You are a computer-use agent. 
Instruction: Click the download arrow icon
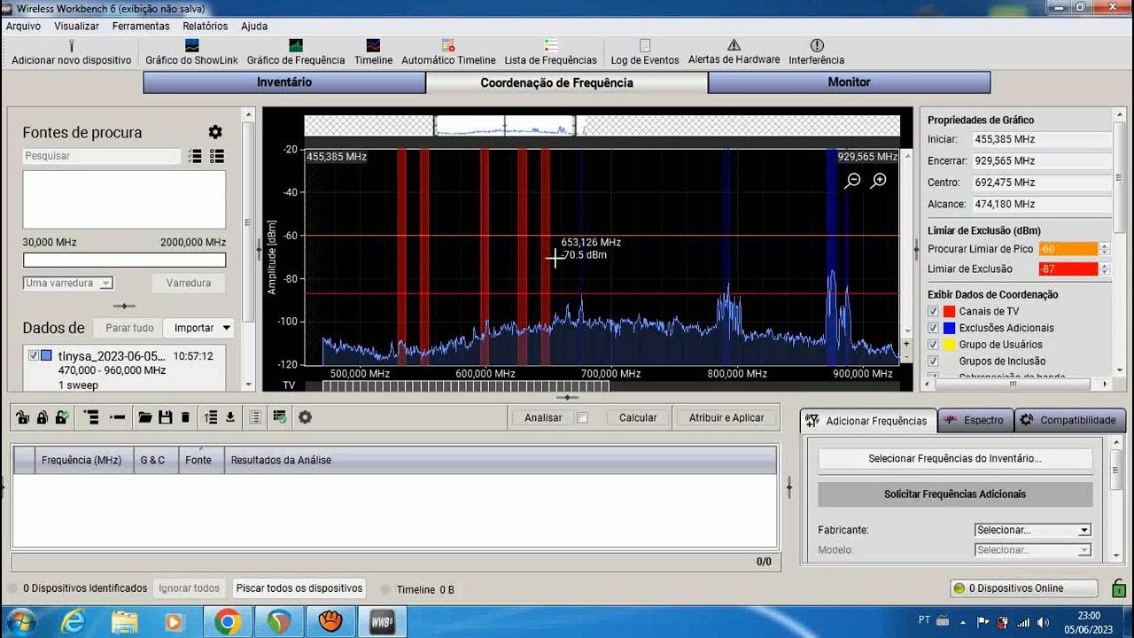(230, 417)
